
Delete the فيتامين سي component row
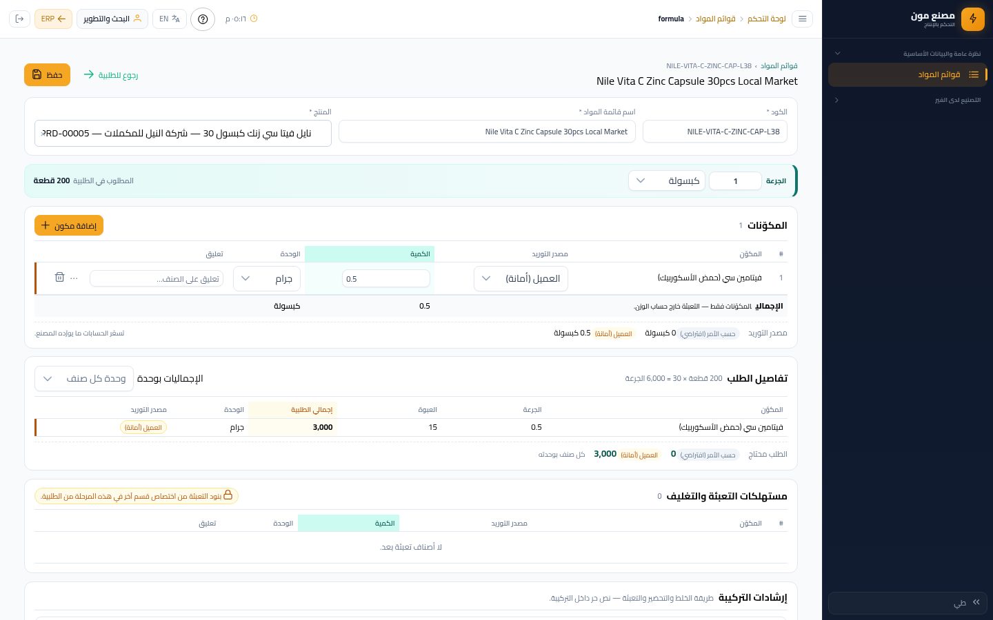[59, 278]
